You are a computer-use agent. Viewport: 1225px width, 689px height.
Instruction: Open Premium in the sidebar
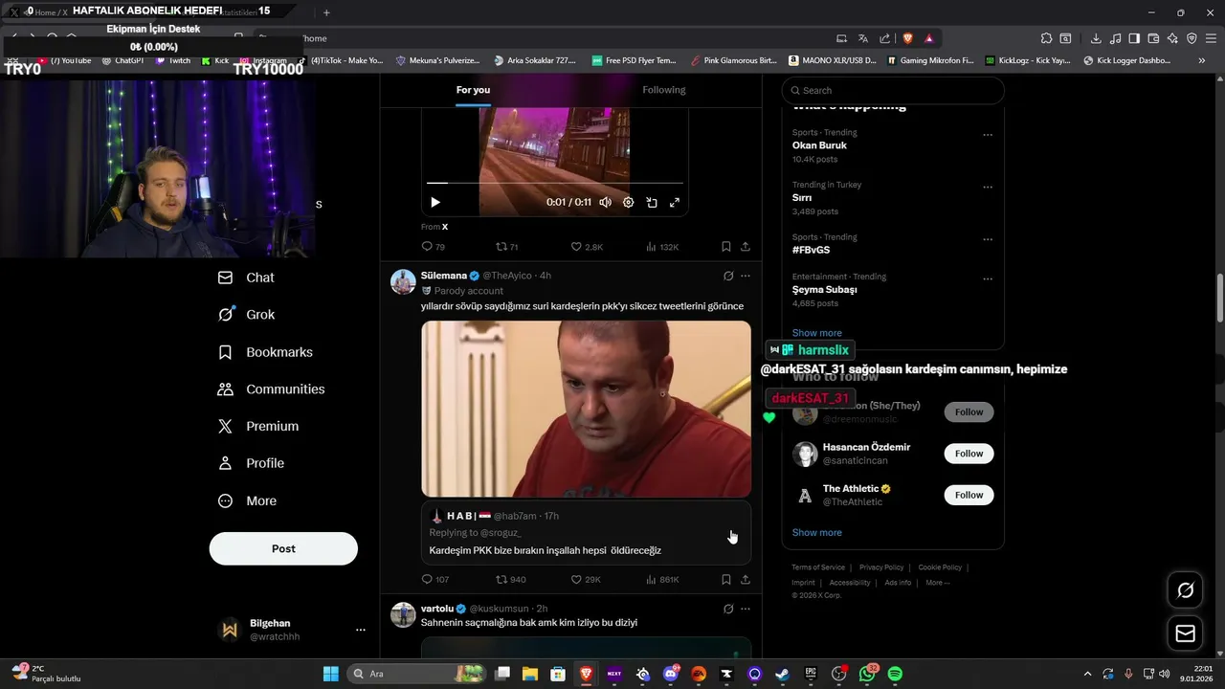point(258,426)
